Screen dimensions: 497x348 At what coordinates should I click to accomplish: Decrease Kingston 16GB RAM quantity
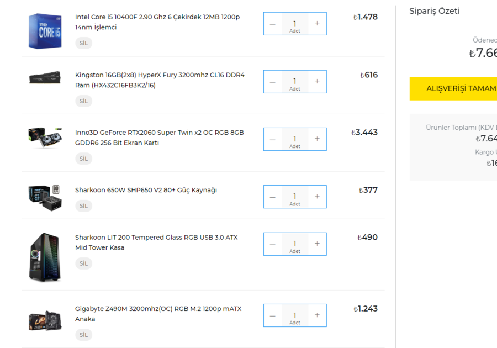[x=273, y=82]
